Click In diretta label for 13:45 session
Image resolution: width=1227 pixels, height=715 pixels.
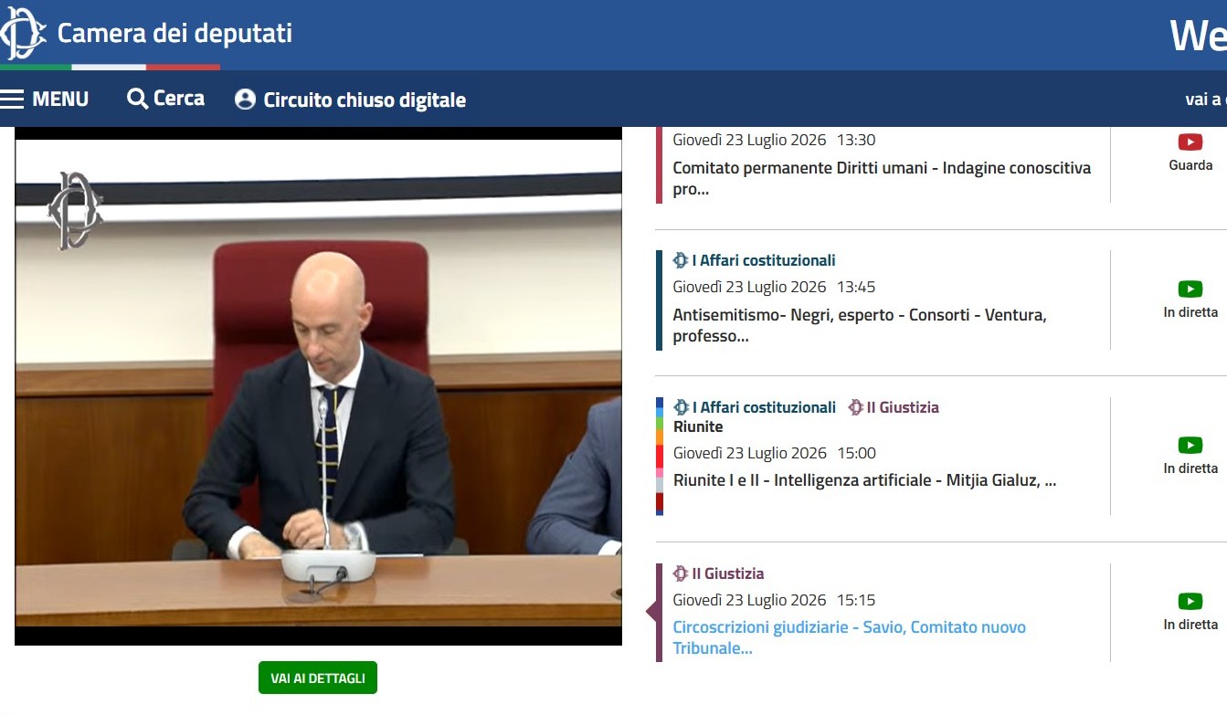coord(1190,312)
